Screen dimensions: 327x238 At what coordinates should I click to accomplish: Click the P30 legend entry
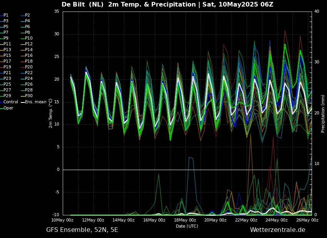click(x=29, y=96)
